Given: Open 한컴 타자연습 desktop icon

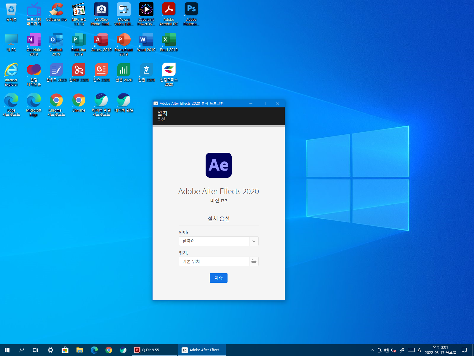Looking at the screenshot, I should [34, 75].
